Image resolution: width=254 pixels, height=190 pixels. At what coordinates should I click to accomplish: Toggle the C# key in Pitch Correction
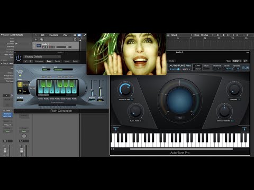click(x=43, y=84)
